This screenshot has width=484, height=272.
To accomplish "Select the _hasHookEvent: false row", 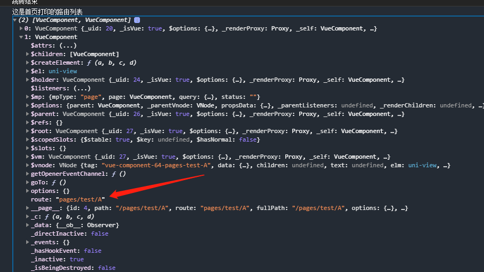I will pyautogui.click(x=66, y=251).
